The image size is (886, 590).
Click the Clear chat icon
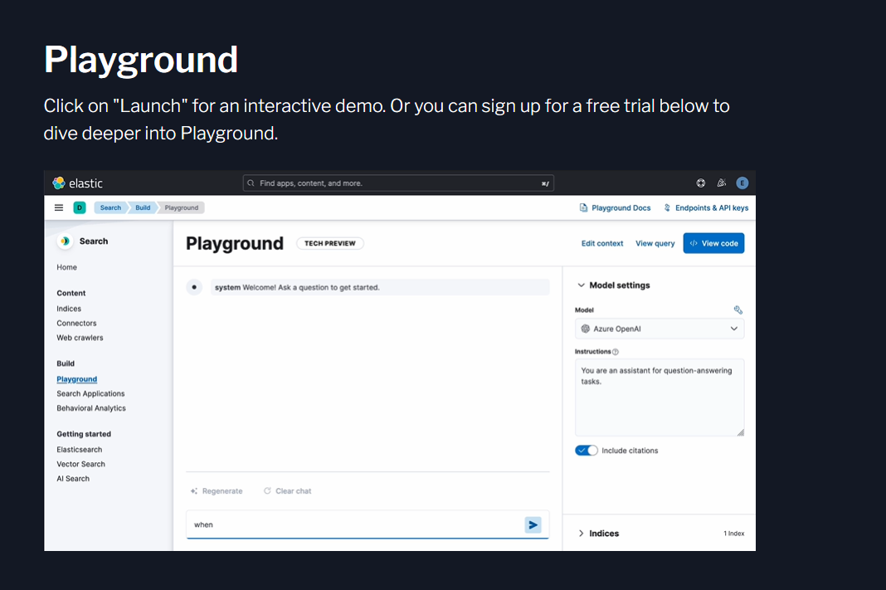point(268,490)
